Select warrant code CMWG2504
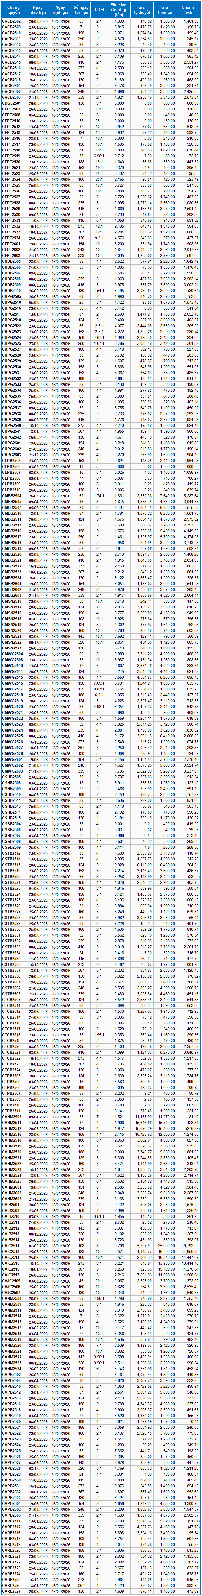Screen dimensions: 202x1596 click(12, 654)
